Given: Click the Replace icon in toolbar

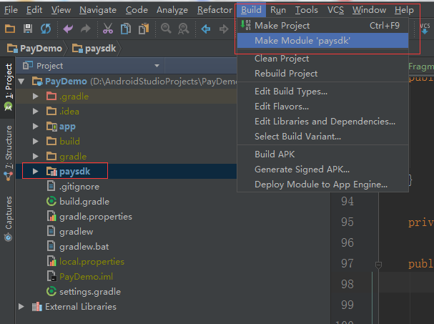Looking at the screenshot, I should 183,29.
